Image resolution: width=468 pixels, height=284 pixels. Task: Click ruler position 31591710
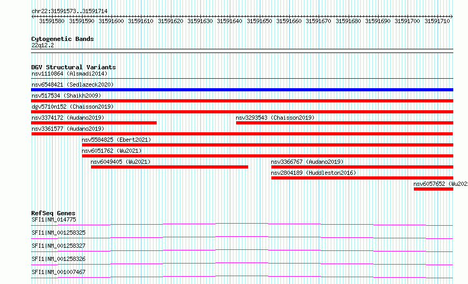coord(438,21)
